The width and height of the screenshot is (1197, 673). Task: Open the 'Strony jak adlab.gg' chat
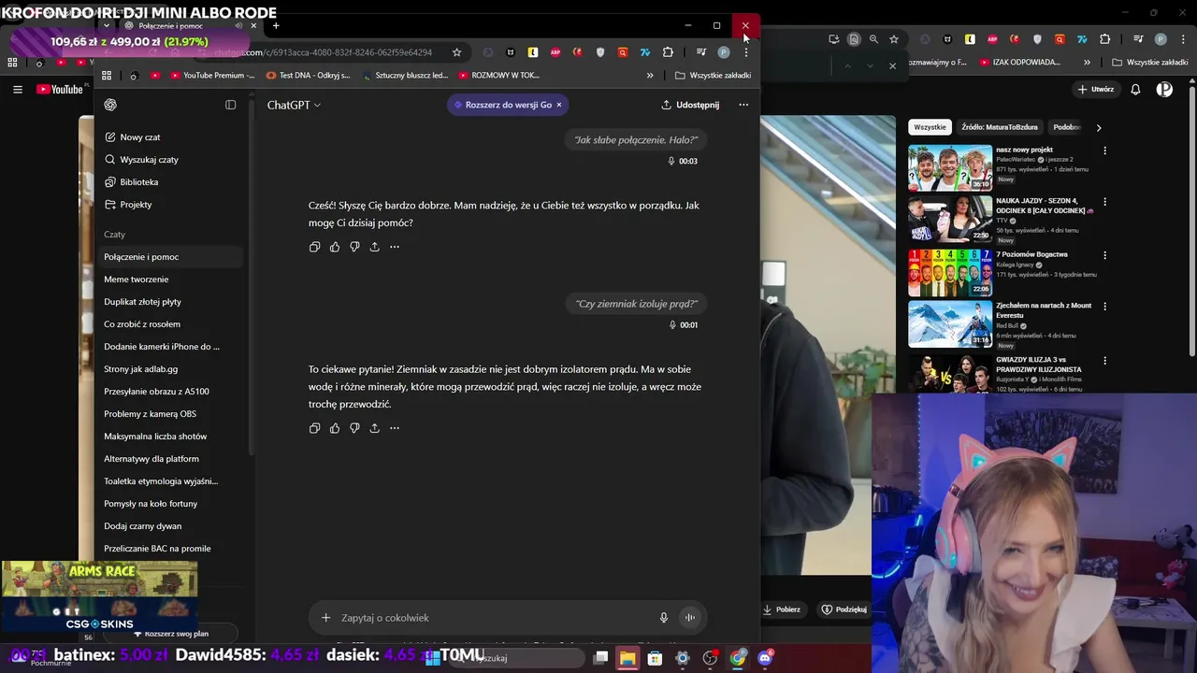click(x=141, y=369)
